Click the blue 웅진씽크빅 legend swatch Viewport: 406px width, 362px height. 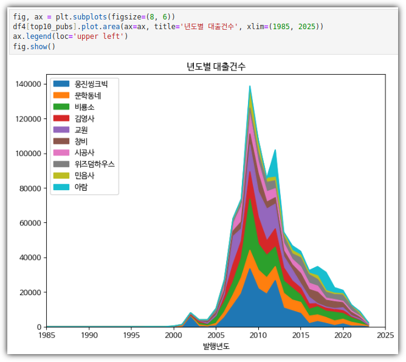(61, 84)
